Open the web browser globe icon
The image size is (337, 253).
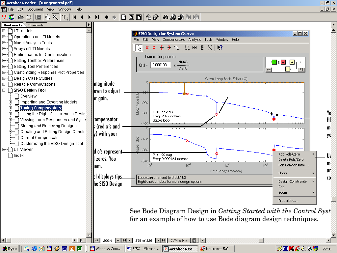pos(12,17)
